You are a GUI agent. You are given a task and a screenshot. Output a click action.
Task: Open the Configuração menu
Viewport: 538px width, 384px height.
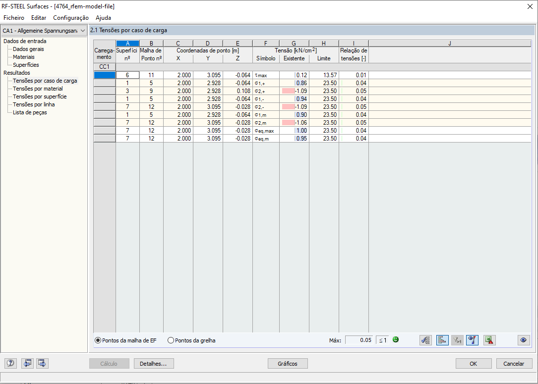click(x=71, y=18)
